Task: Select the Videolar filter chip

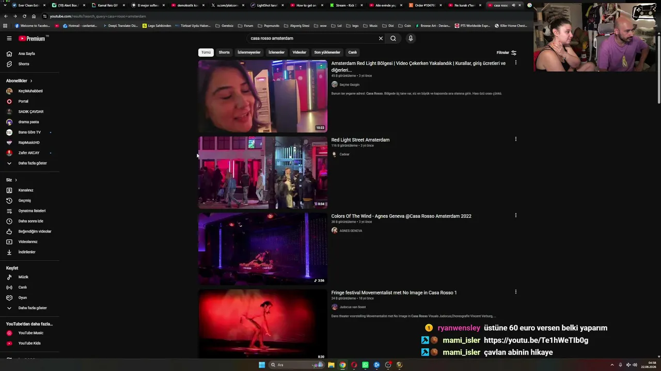Action: (x=300, y=53)
